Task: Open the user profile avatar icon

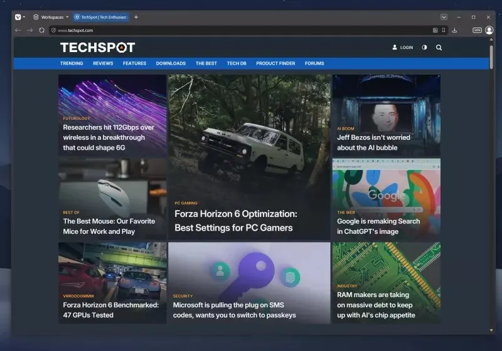Action: [489, 30]
